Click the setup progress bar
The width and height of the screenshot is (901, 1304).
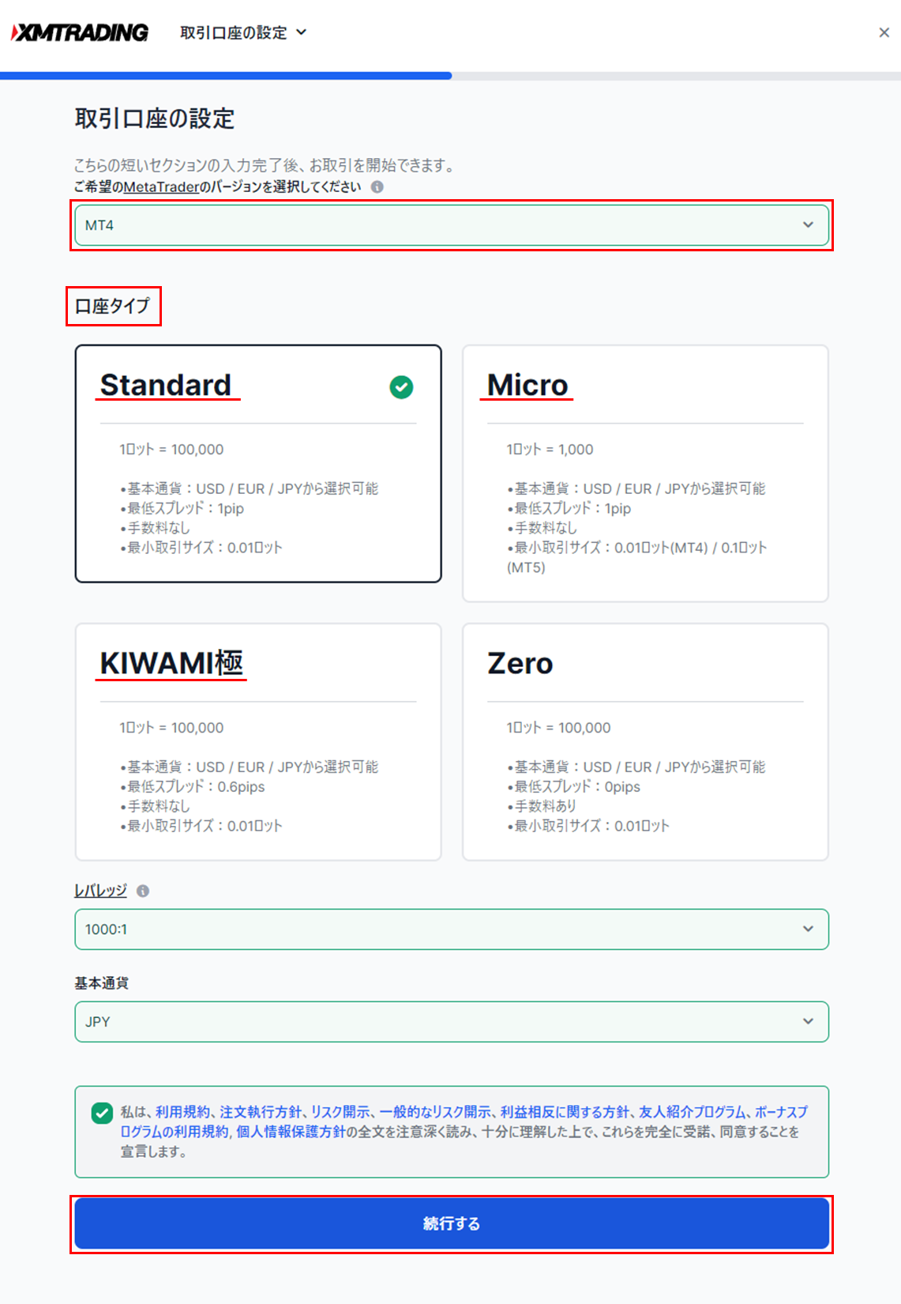pyautogui.click(x=450, y=76)
